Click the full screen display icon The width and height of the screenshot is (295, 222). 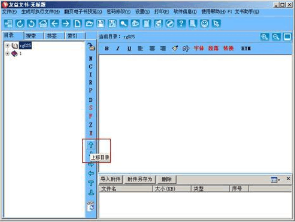[x=287, y=37]
